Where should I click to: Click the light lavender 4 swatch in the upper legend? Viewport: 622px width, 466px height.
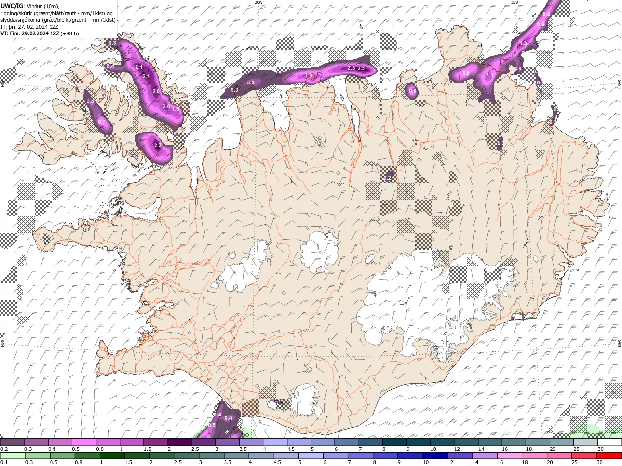pos(276,442)
